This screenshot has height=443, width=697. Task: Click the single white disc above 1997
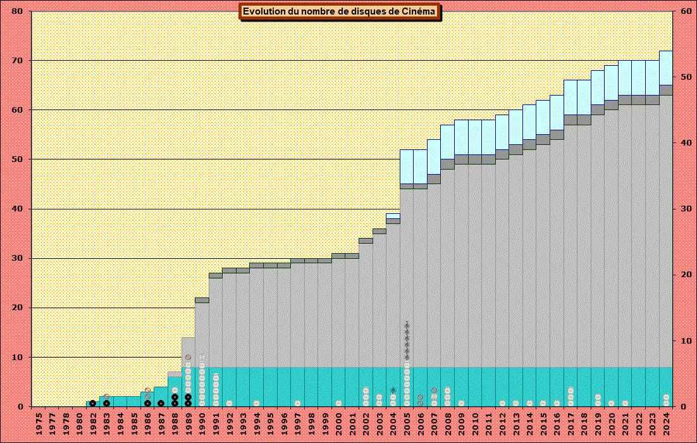tap(298, 403)
